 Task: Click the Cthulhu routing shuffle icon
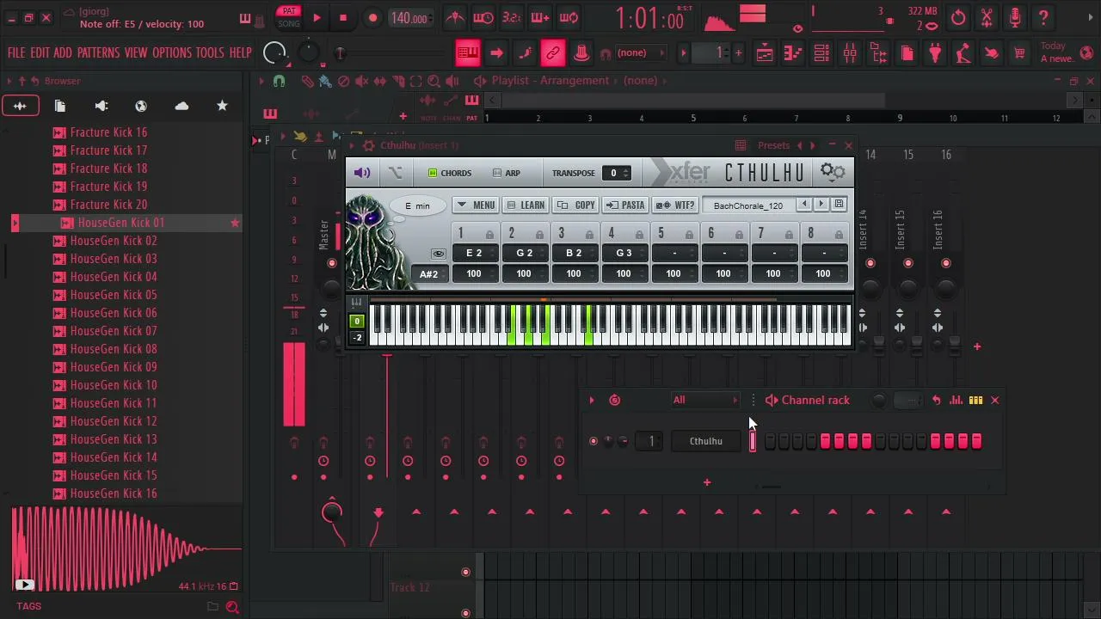tap(396, 173)
